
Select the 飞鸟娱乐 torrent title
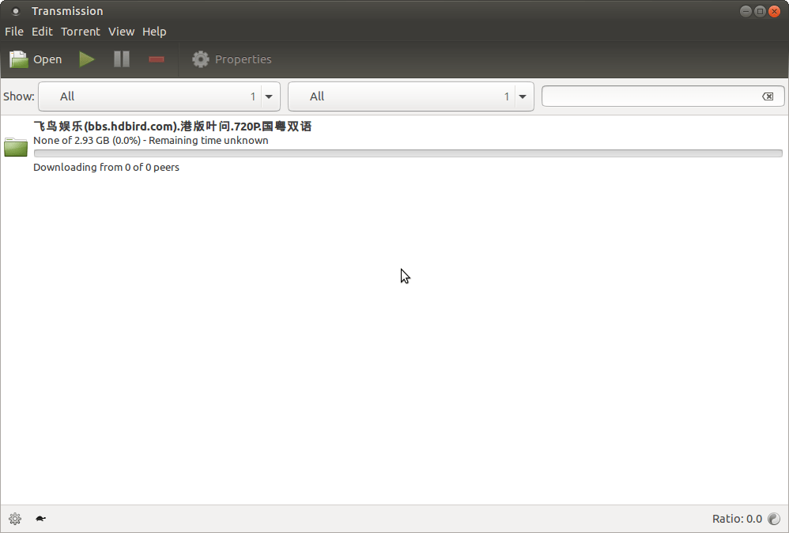click(x=172, y=127)
